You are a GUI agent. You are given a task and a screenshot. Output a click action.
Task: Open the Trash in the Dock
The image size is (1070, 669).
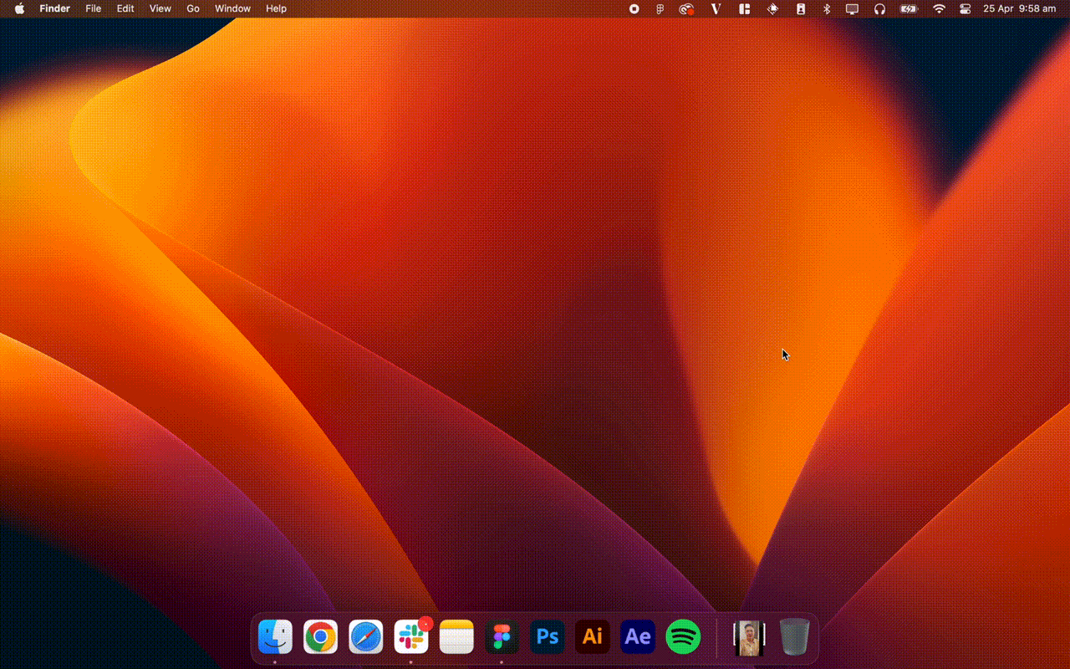[x=794, y=637]
